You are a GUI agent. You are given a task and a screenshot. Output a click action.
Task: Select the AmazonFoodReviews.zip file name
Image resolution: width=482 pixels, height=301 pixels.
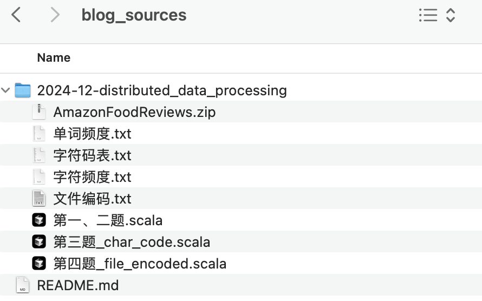tap(134, 112)
